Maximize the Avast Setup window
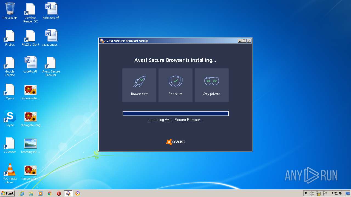The height and width of the screenshot is (197, 351). (244, 41)
